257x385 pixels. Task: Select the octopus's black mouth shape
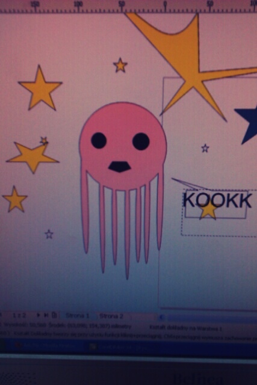(119, 167)
